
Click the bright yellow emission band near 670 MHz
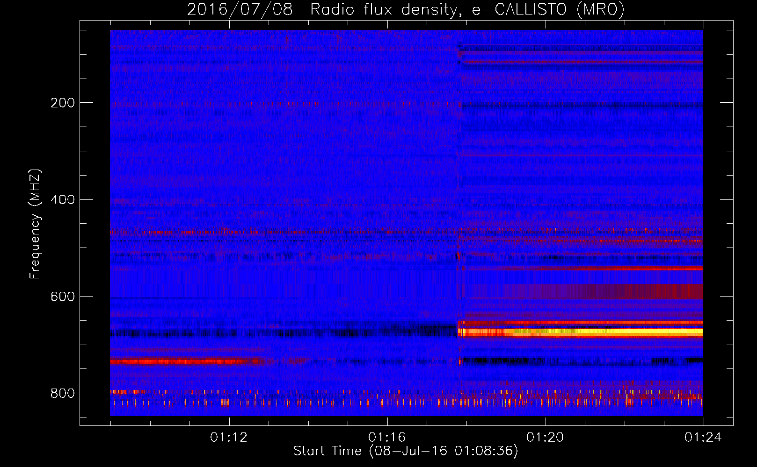click(580, 333)
